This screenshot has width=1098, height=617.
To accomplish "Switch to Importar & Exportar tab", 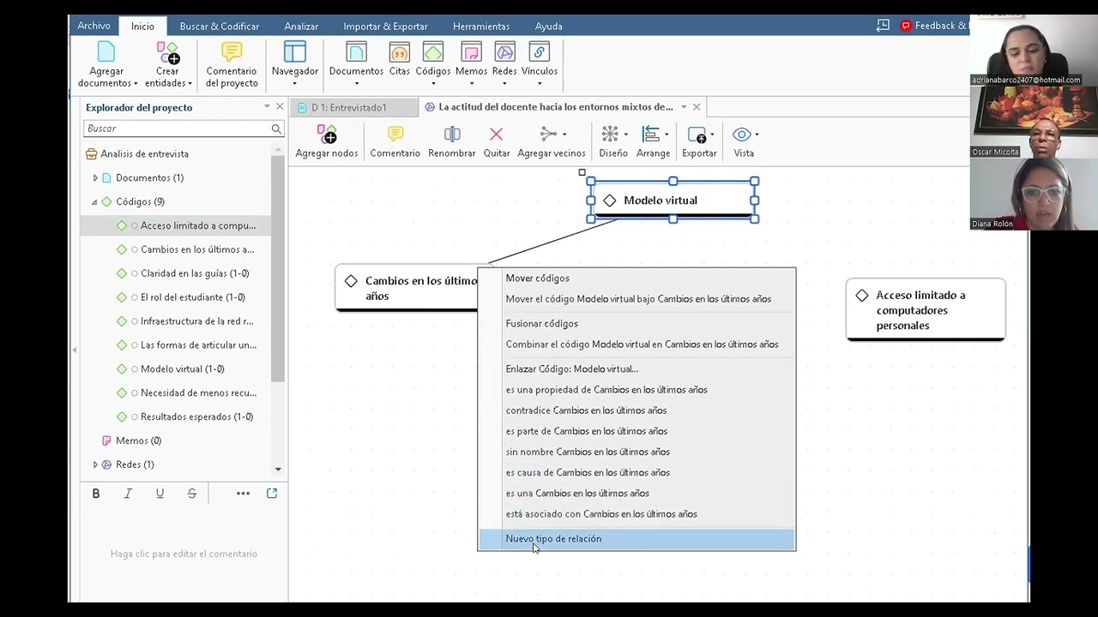I will [385, 27].
